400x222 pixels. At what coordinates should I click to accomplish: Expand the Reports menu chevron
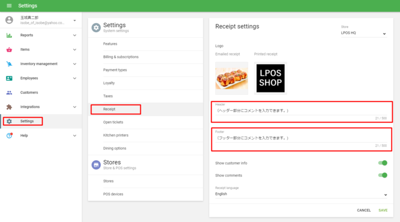click(x=74, y=36)
